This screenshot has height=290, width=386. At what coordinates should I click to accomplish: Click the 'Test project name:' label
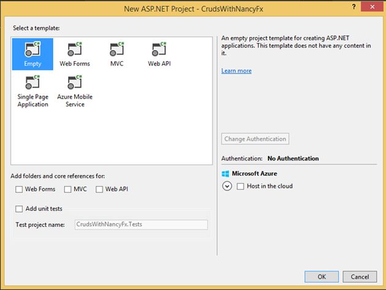[40, 225]
